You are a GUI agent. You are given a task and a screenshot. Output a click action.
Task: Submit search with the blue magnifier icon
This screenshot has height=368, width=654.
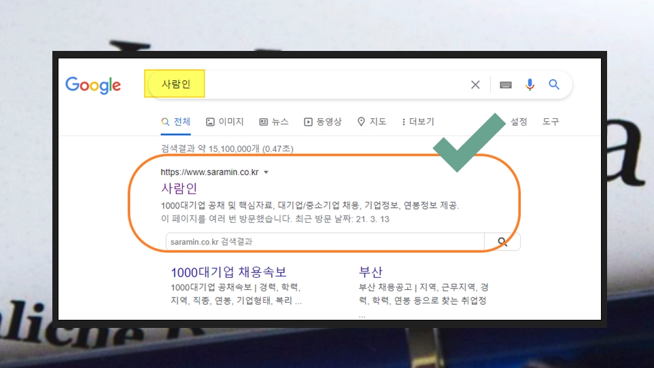[554, 85]
